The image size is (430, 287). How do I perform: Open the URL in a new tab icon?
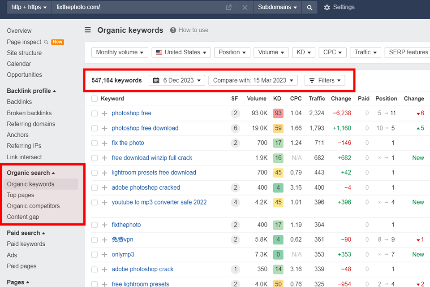tap(229, 8)
